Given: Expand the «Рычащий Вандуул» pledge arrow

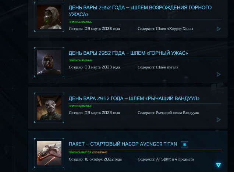Looking at the screenshot, I should [x=219, y=120].
